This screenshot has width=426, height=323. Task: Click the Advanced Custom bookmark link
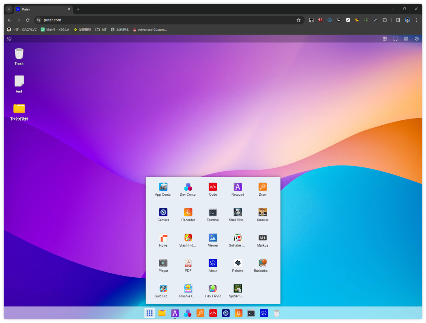(x=150, y=30)
